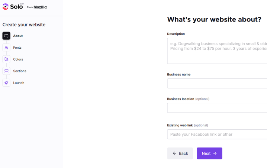267x168 pixels.
Task: Click the left arrow in Back button
Action: [x=174, y=154]
